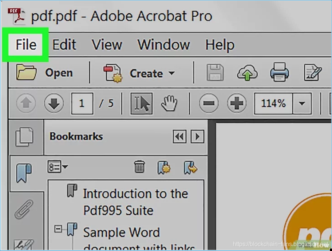This screenshot has height=251, width=332.
Task: Click the sign document pen icon
Action: point(313,73)
